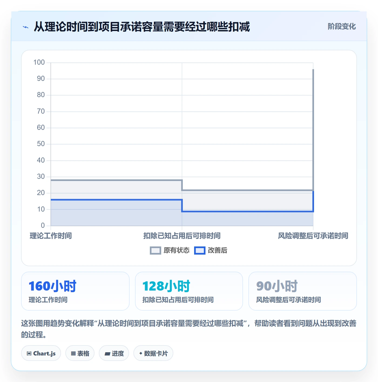
Task: Click the gray 原有状态 legend swatch
Action: pyautogui.click(x=156, y=251)
